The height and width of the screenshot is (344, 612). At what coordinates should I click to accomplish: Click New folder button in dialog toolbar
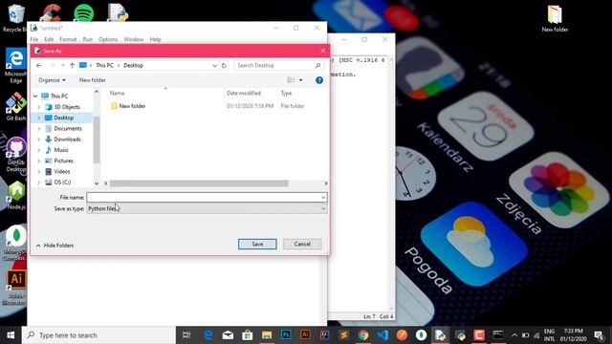(x=93, y=80)
